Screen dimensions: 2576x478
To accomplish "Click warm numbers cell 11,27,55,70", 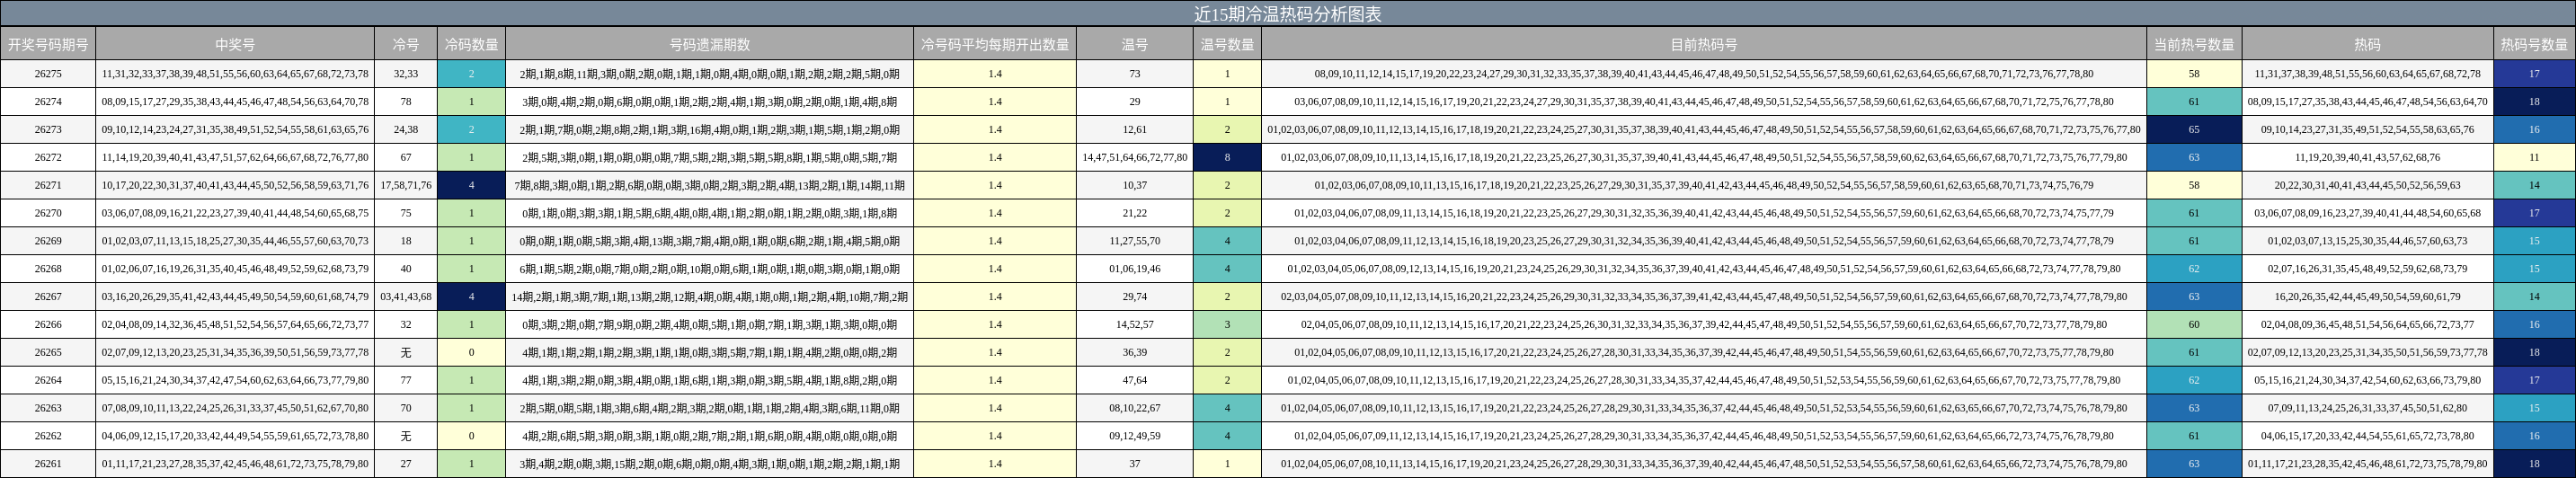I will [1134, 241].
